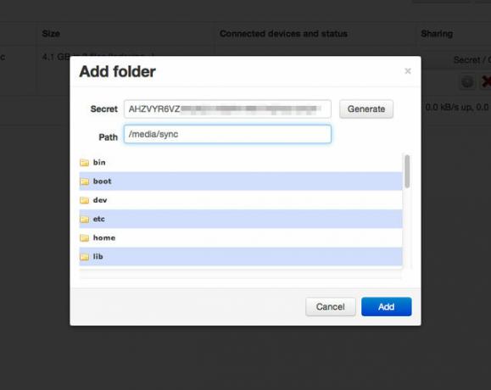Confirm with the blue Add button
Screen dimensions: 491x390
pos(386,307)
